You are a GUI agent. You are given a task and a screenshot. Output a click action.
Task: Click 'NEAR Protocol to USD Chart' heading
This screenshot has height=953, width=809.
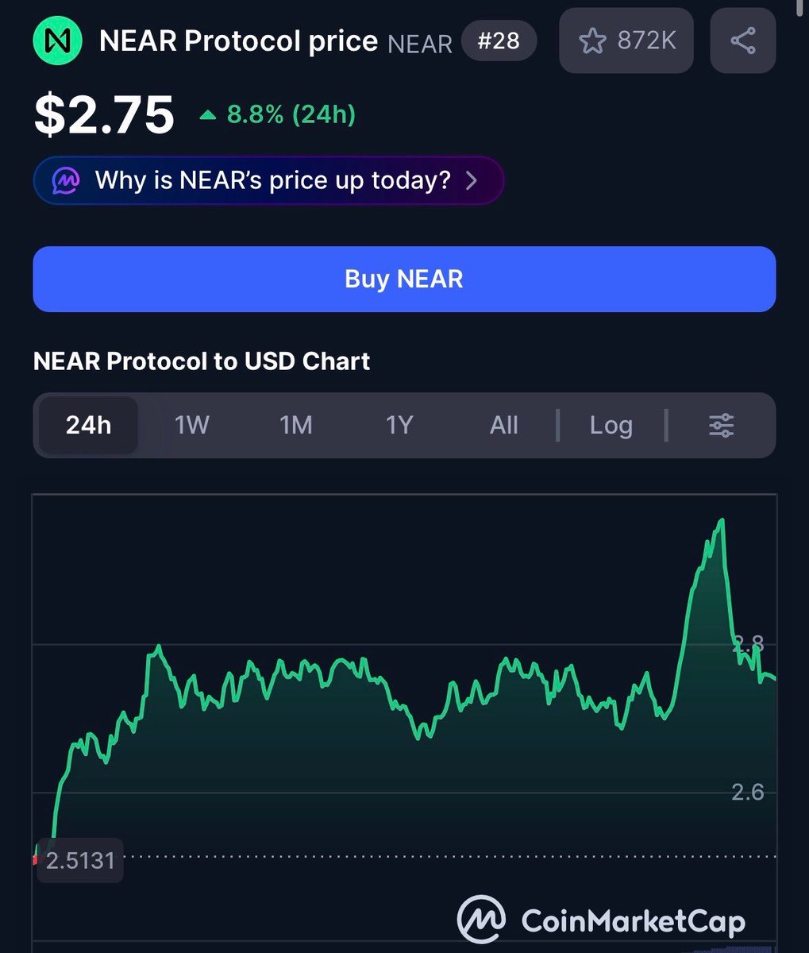[x=202, y=361]
